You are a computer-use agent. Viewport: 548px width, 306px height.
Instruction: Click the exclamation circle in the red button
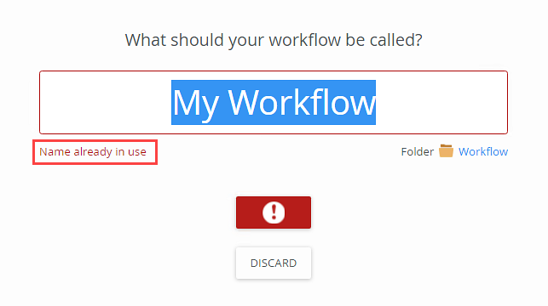point(274,212)
